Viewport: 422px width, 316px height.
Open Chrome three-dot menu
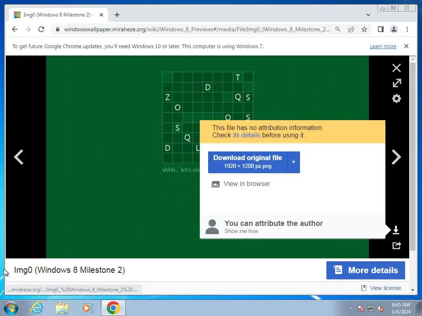407,29
